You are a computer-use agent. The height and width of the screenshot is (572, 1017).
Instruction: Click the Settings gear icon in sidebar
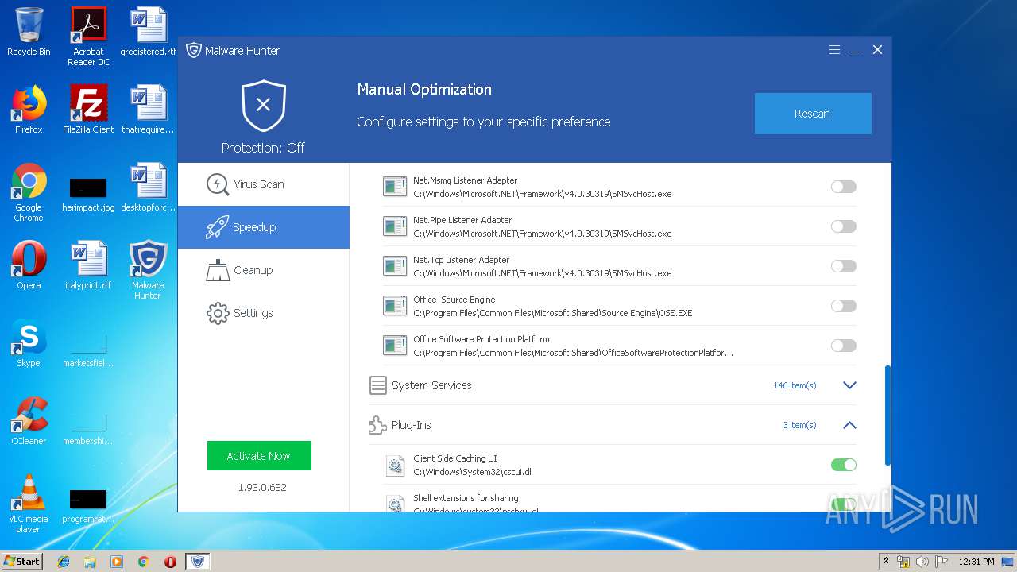point(217,313)
